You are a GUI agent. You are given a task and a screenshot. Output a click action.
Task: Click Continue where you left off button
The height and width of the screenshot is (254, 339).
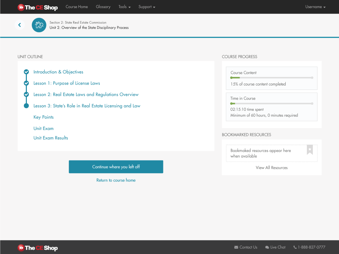(x=116, y=167)
